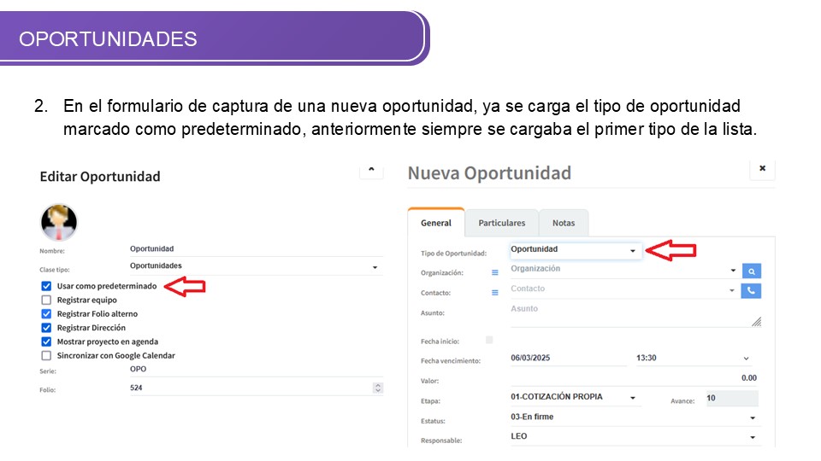Collapse the Editar Oportunidad panel with the caret

371,169
